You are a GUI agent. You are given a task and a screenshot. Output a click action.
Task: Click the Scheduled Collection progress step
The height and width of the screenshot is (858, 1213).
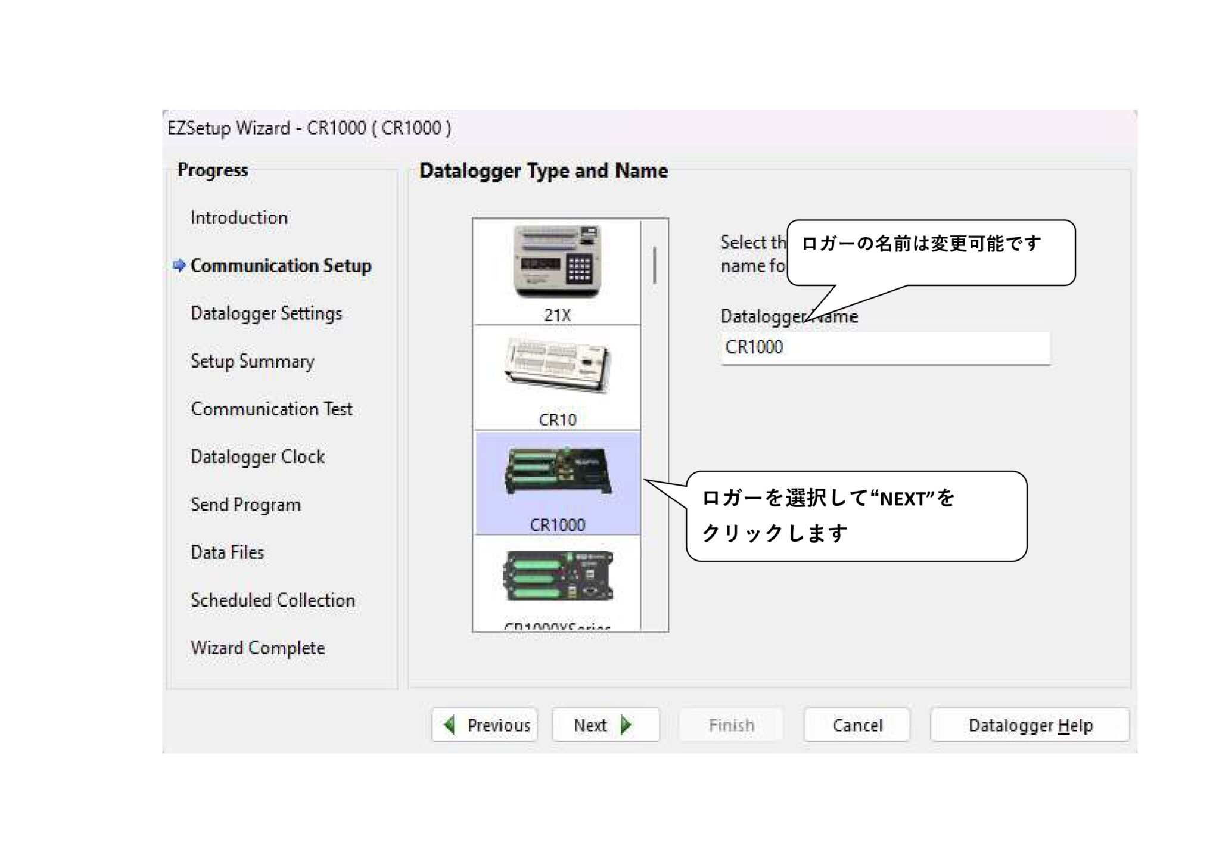click(273, 600)
